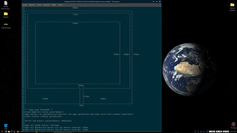237x133 pixels.
Task: Open the Arama menu
Action: tap(39, 5)
